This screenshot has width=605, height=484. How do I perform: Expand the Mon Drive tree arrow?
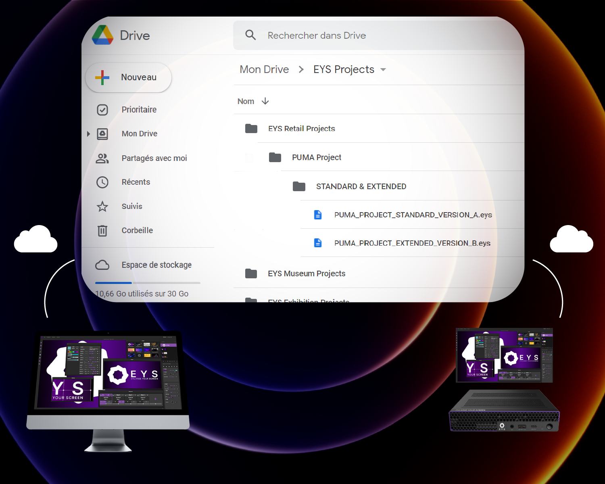pos(88,134)
